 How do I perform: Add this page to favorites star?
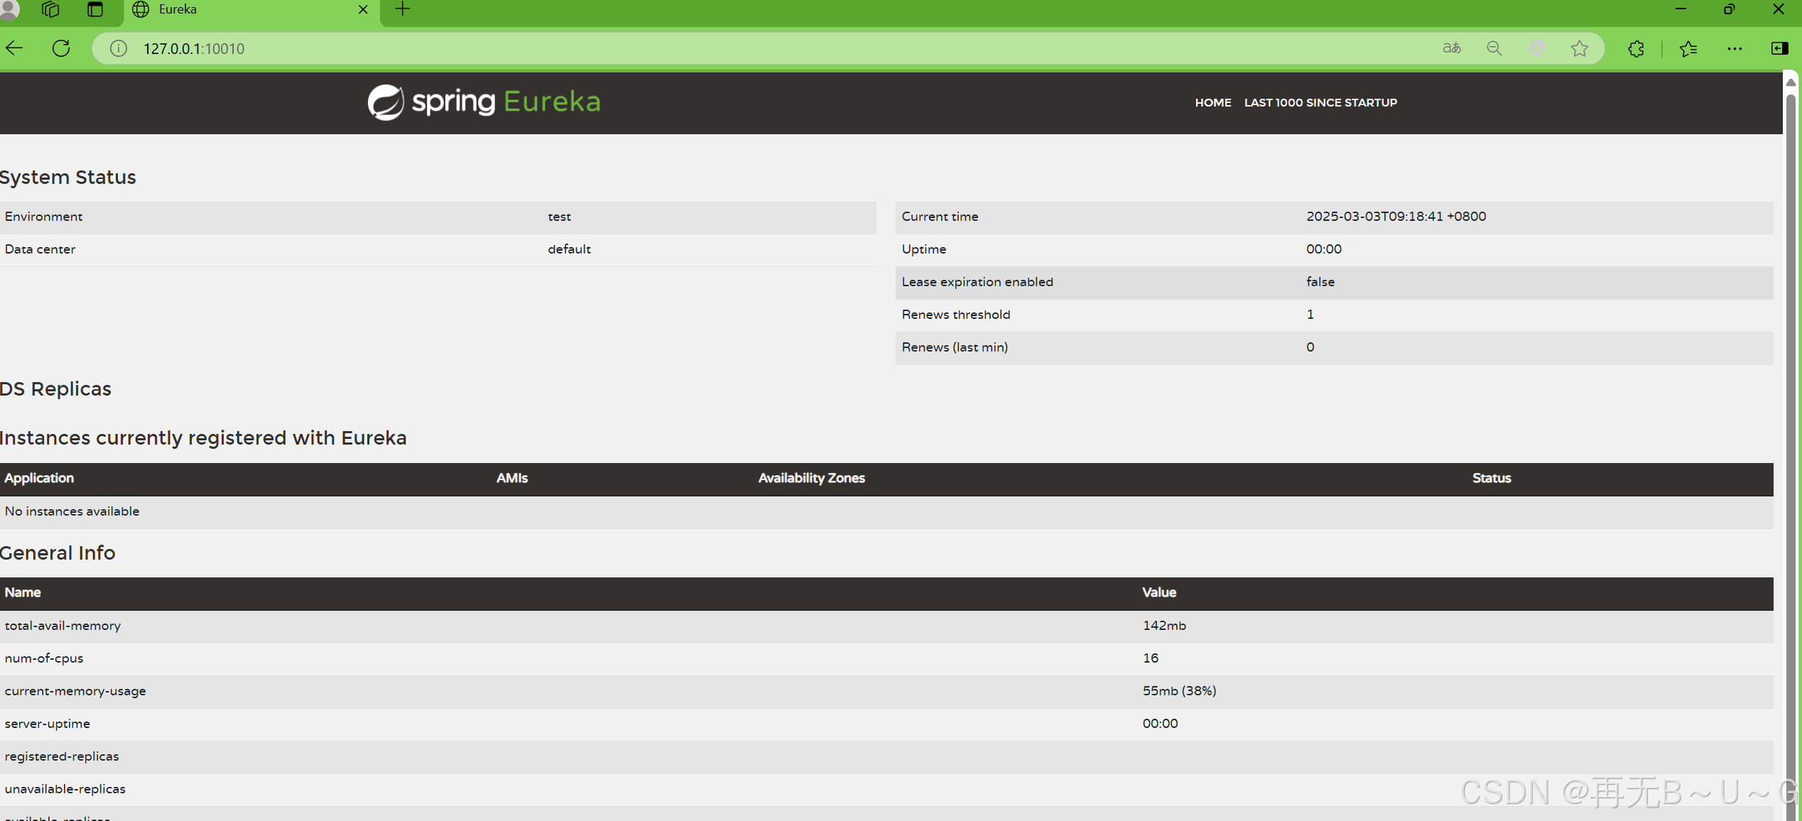click(x=1579, y=48)
